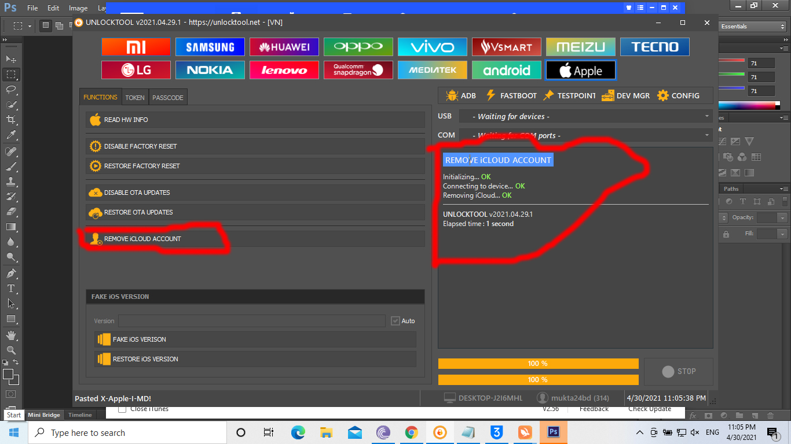Screen dimensions: 791x444
Task: Click DISABLE FACTORY RESET button
Action: pos(255,146)
